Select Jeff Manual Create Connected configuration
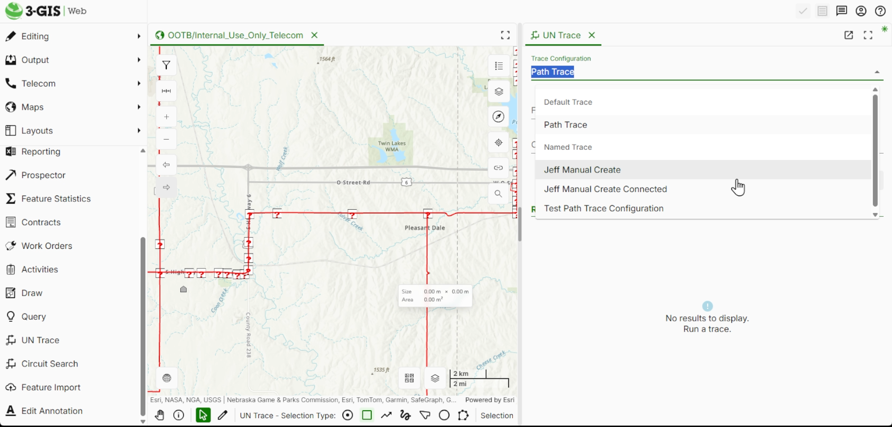 pyautogui.click(x=605, y=189)
